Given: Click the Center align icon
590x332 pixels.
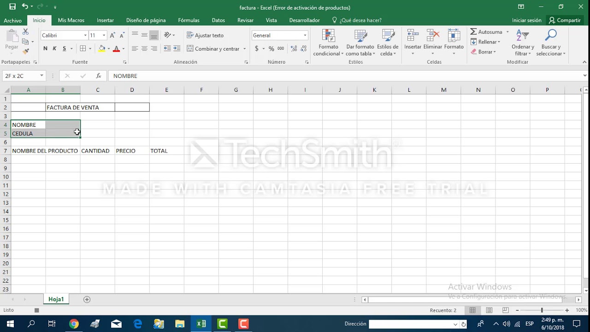Looking at the screenshot, I should coord(144,48).
